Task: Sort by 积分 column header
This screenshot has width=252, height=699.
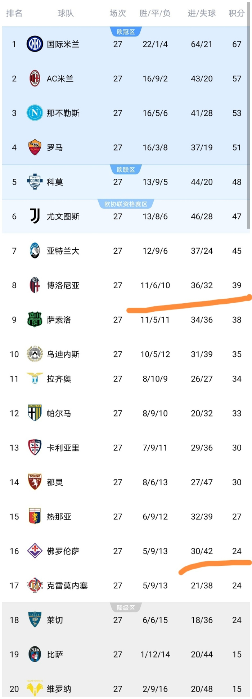Action: (237, 13)
